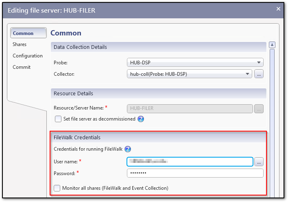Open the Probe dropdown showing HUB-DSP
This screenshot has height=202, width=288.
coord(195,63)
